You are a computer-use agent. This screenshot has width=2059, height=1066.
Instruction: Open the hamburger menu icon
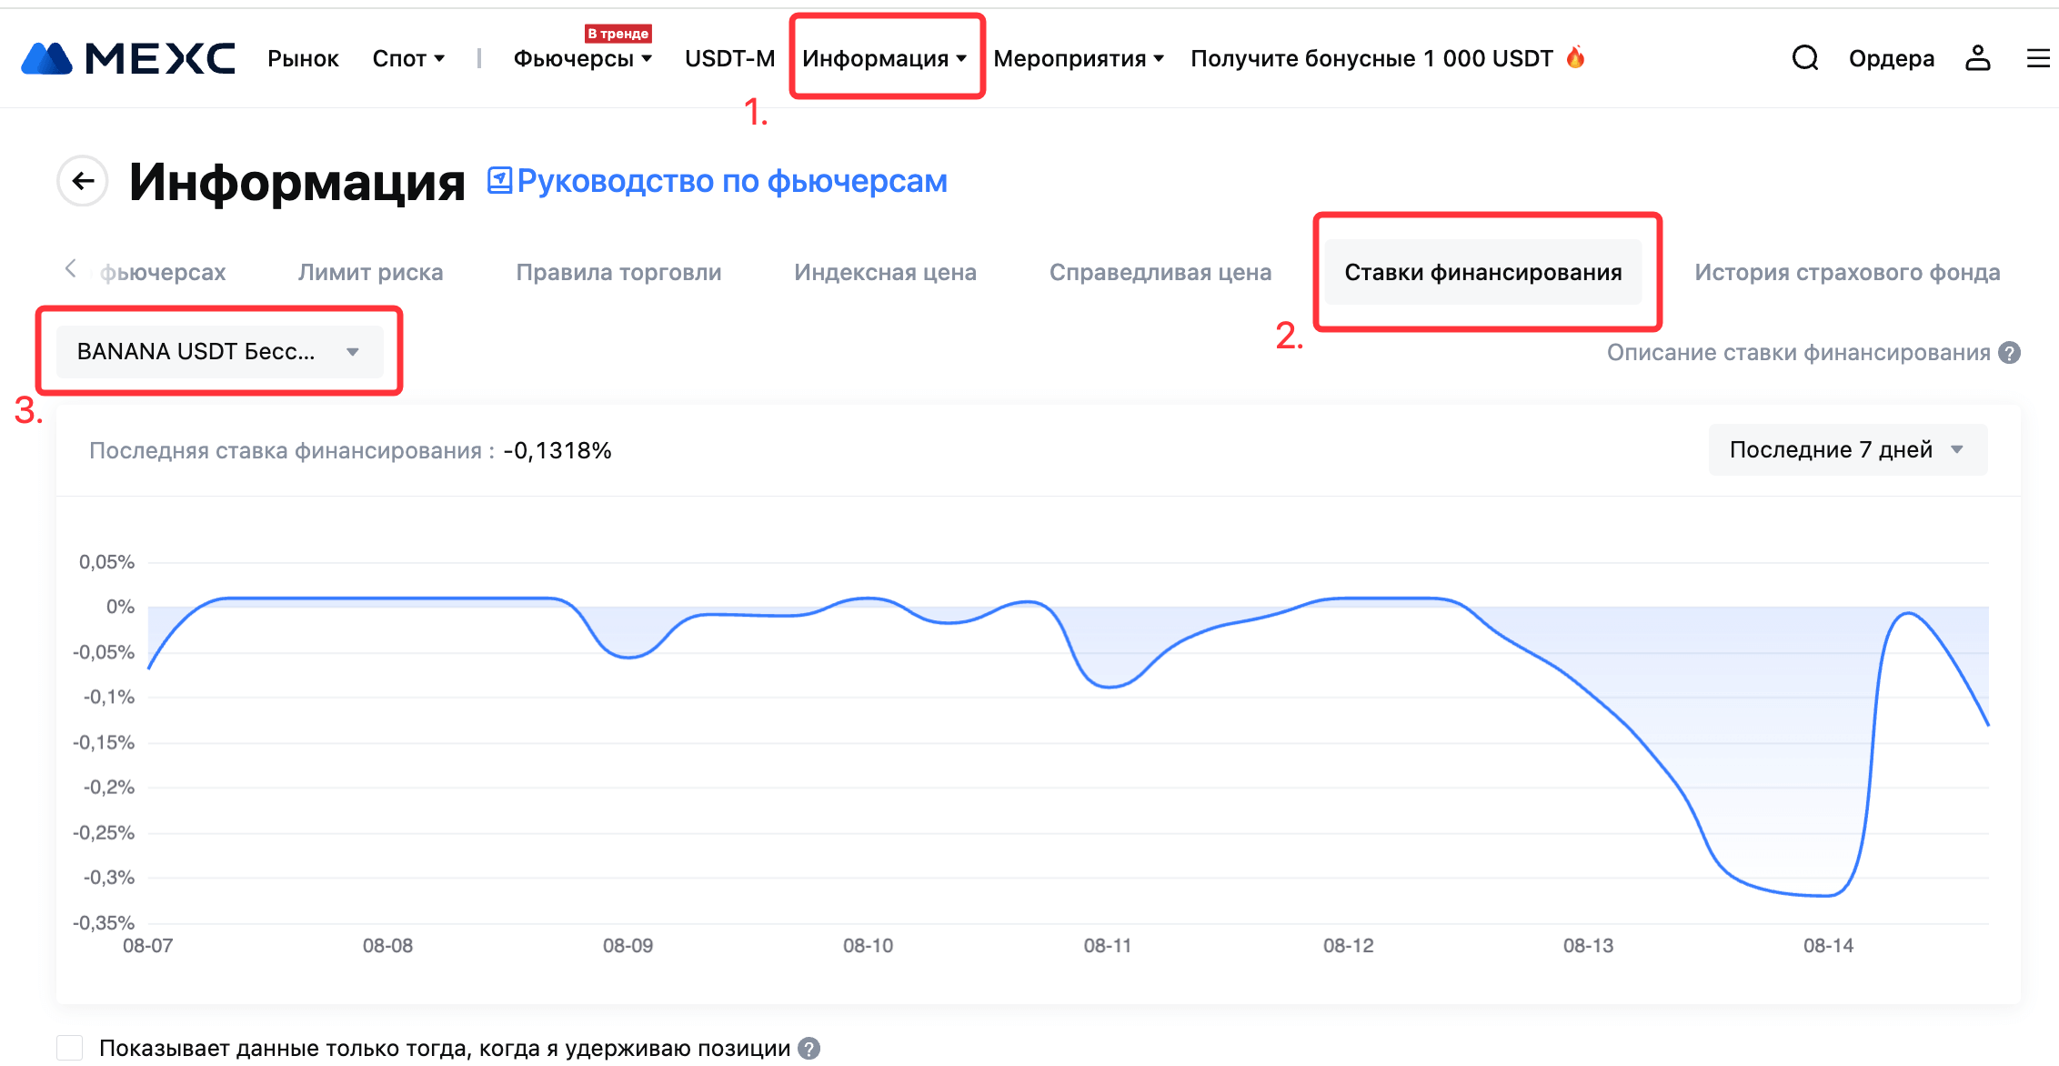(2038, 58)
